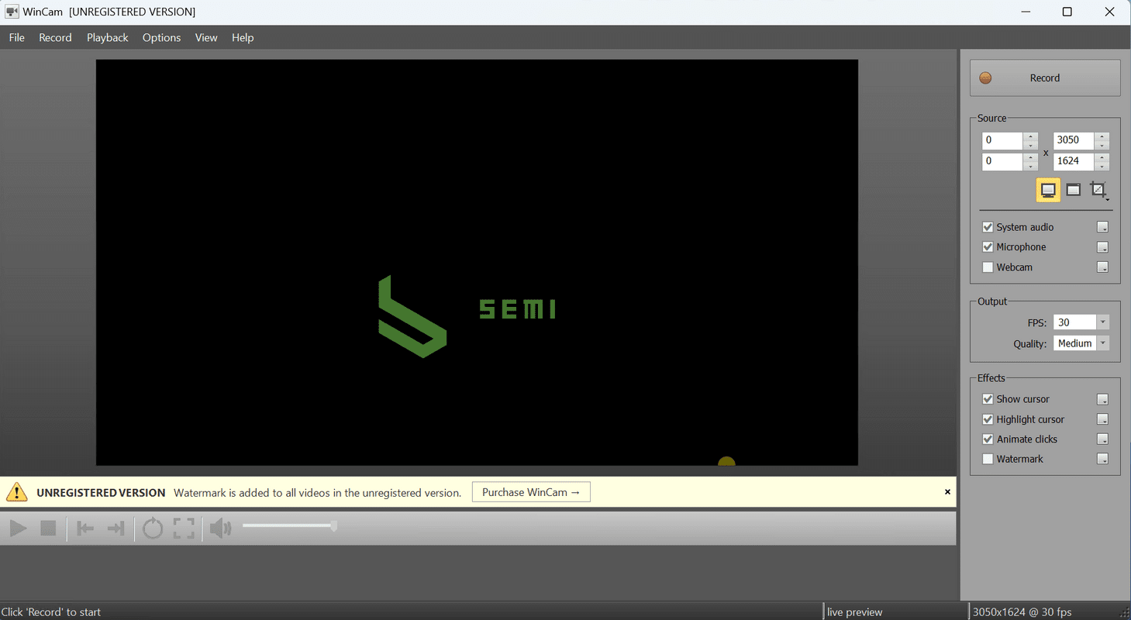
Task: Open Microphone settings button
Action: coord(1102,247)
